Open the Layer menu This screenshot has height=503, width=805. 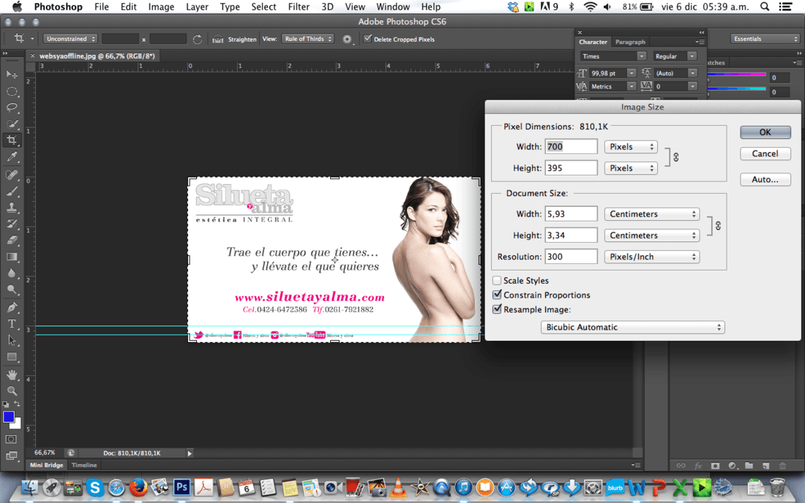point(197,7)
